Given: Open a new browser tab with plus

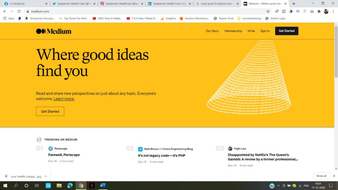Looking at the screenshot, I should [293, 4].
